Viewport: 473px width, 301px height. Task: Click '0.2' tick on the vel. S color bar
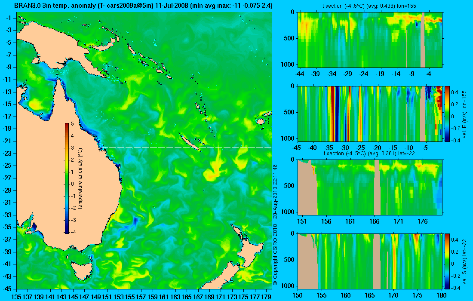click(x=455, y=252)
